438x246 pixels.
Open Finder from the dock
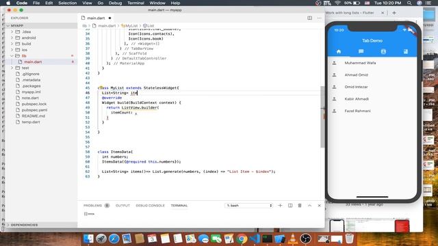(x=88, y=238)
